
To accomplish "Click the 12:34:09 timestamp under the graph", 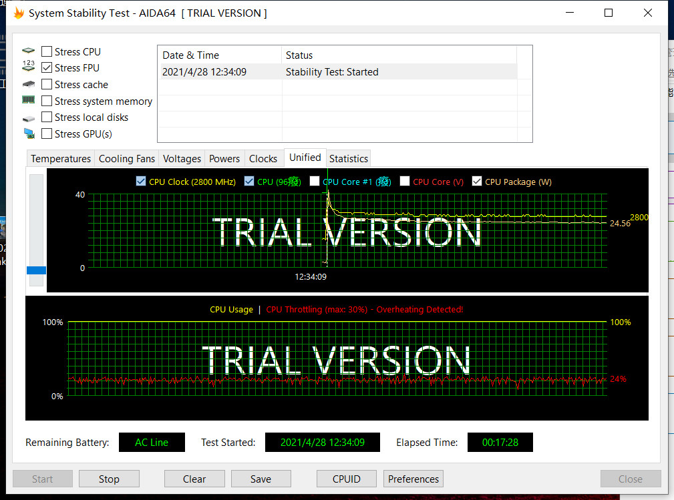I will click(311, 276).
